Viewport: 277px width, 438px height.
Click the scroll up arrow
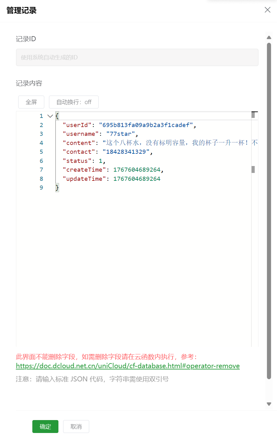[269, 37]
